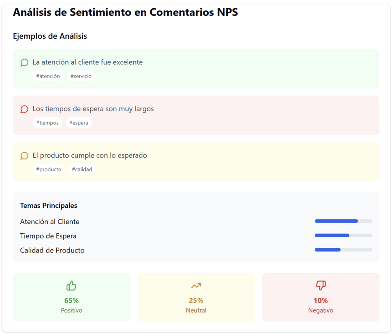Screen dimensions: 392x334
Task: Select the #atención tag
Action: tap(48, 76)
